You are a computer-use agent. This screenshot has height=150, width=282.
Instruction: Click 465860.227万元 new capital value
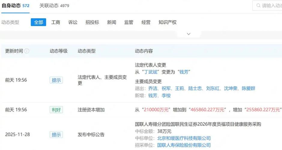[x=207, y=110]
